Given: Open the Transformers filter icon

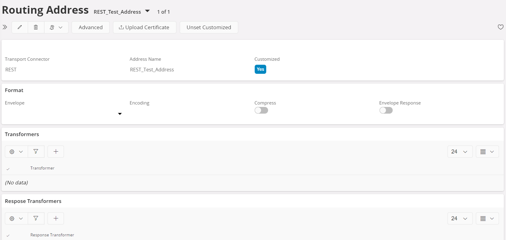Looking at the screenshot, I should click(36, 151).
